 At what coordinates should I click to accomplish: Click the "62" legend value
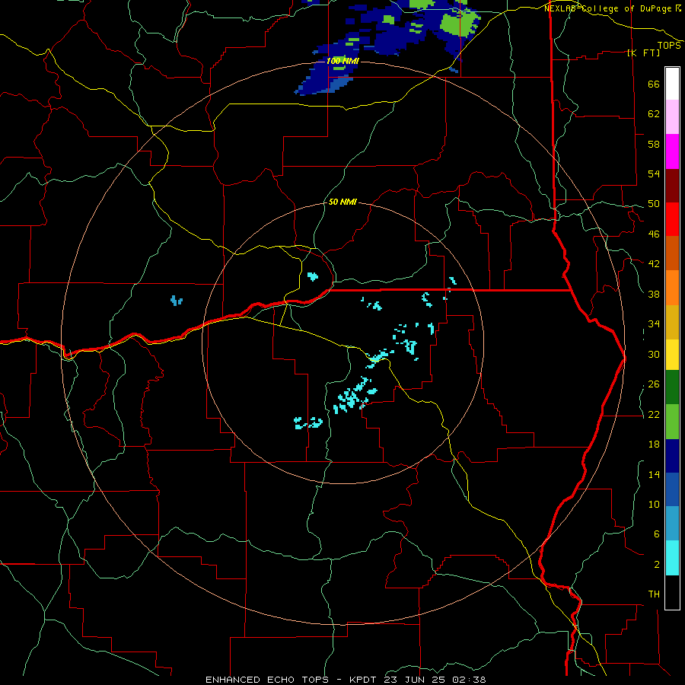(x=654, y=114)
